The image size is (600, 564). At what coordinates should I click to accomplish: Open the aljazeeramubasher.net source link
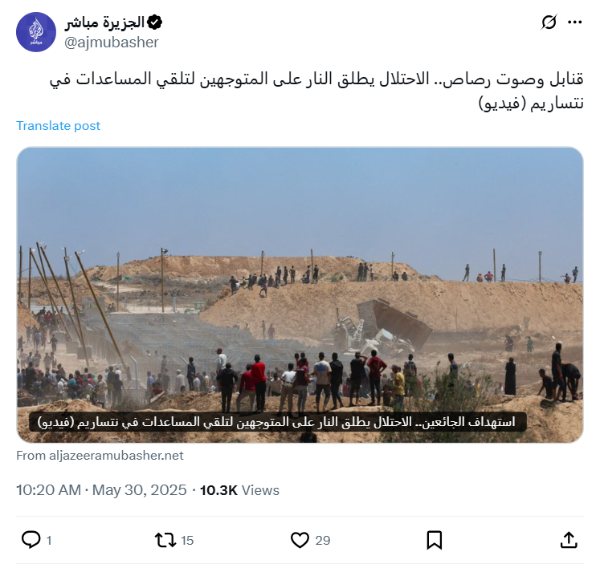(x=100, y=456)
